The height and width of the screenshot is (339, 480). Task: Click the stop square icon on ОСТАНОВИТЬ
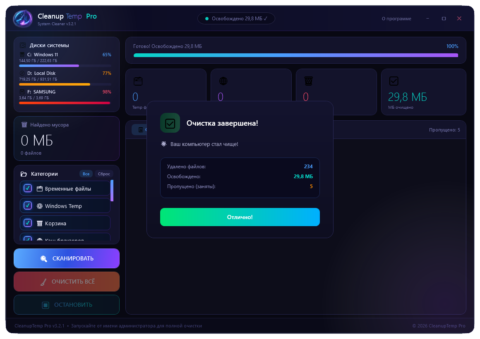45,305
